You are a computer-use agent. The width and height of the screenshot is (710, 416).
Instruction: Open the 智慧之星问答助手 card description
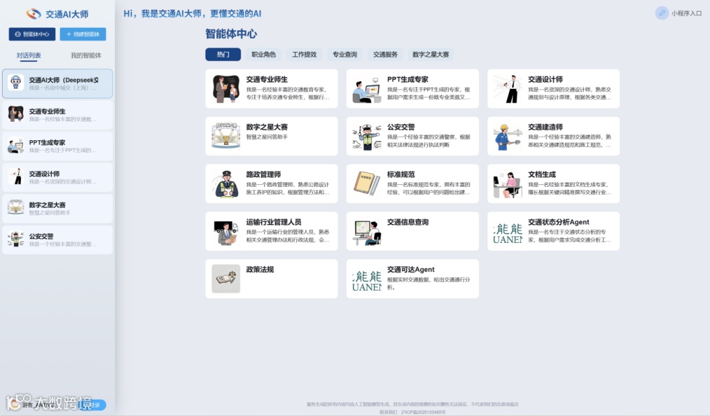(267, 137)
